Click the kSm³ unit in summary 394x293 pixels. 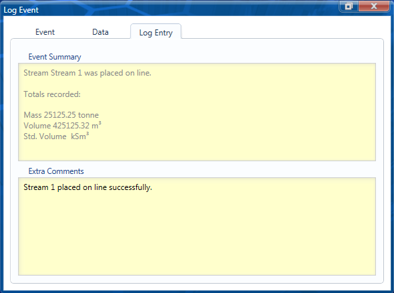tap(80, 136)
